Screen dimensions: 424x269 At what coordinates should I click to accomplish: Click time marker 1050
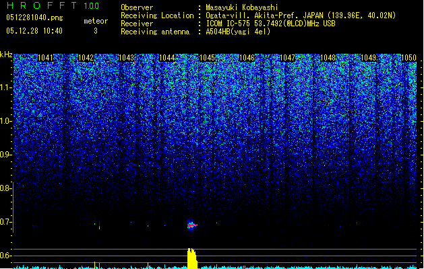(x=408, y=58)
